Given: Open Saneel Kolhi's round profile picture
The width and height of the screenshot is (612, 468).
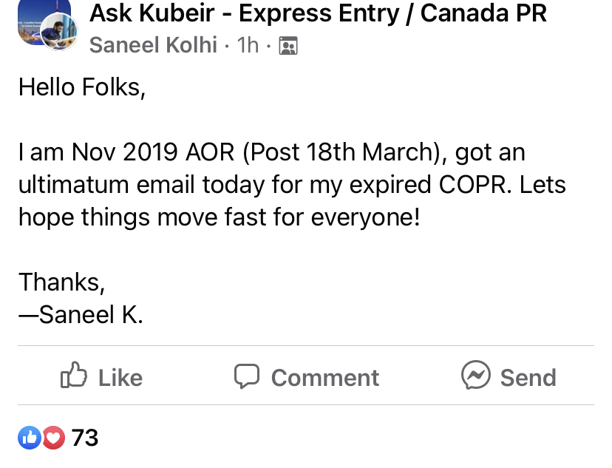Looking at the screenshot, I should click(59, 32).
